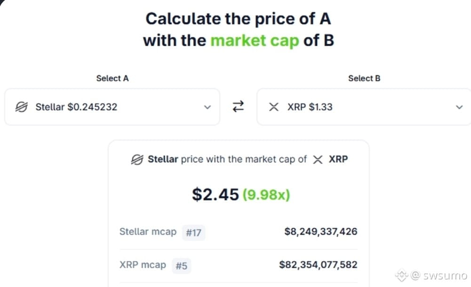Click the Stellar logo in Select A dropdown
Screen dimensions: 471x287
coord(22,107)
